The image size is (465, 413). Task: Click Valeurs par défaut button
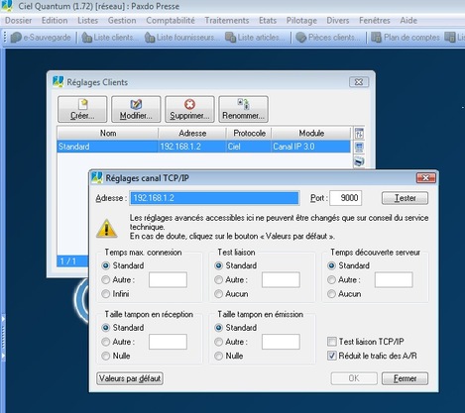coord(130,378)
